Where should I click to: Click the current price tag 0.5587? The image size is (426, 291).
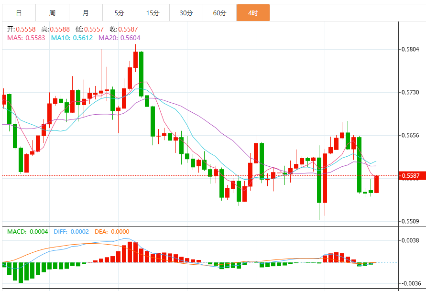tap(411, 176)
